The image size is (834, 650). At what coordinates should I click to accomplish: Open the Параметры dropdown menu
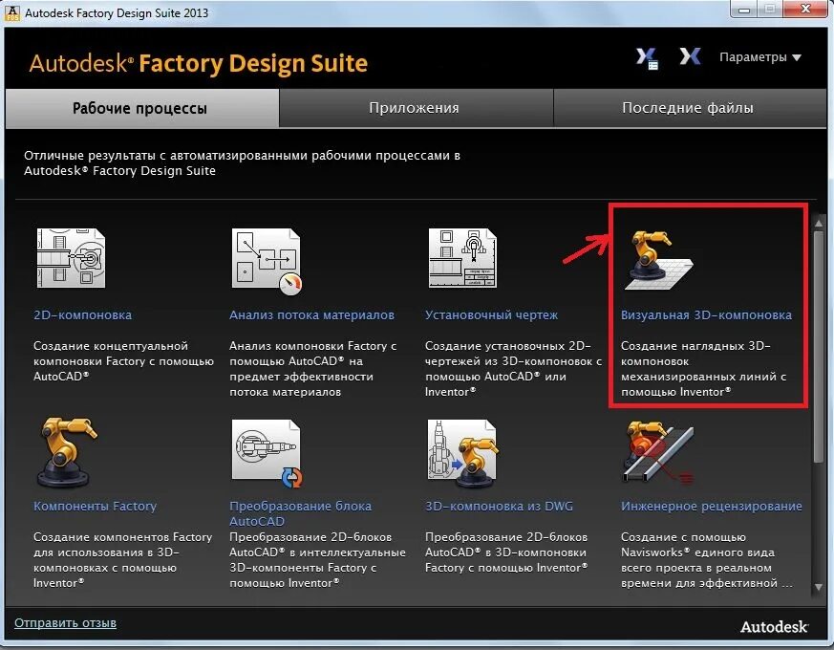point(760,57)
